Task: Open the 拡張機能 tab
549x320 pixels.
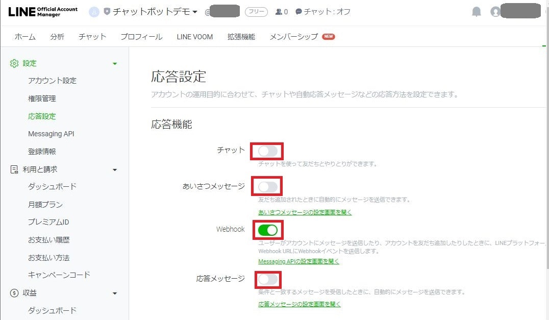Action: coord(241,37)
